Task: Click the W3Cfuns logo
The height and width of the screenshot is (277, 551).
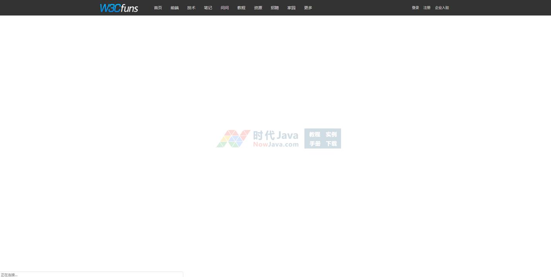Action: click(x=119, y=8)
